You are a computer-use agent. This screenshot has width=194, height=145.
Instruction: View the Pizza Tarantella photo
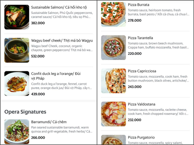point(113,47)
